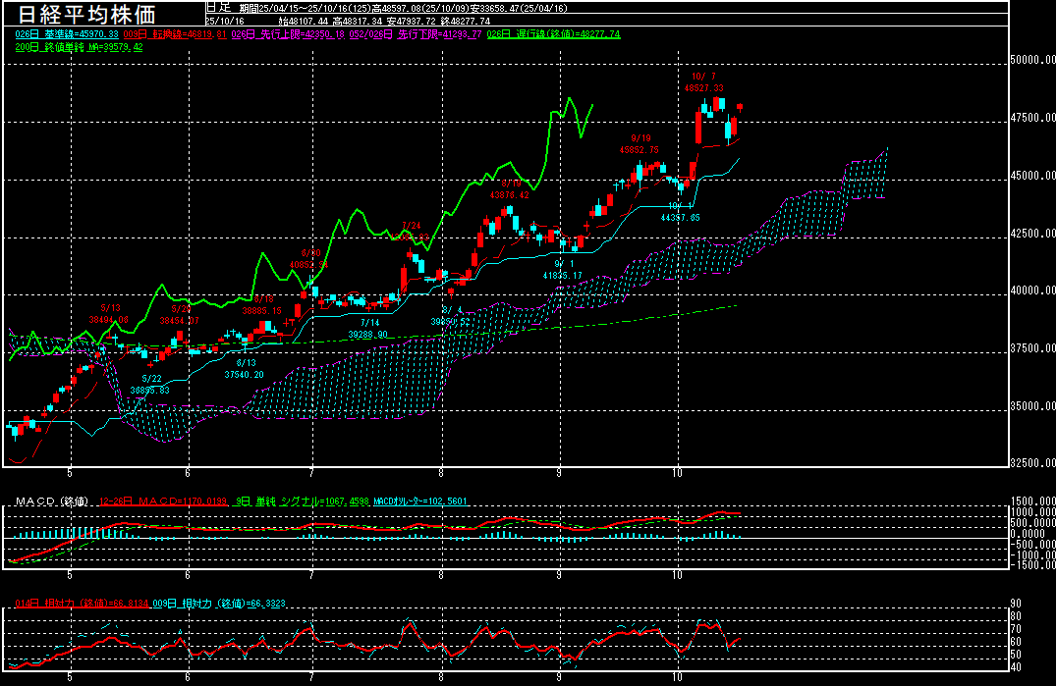Click the 200日 終値単純 MA legend
Image resolution: width=1057 pixels, height=686 pixels.
[79, 46]
